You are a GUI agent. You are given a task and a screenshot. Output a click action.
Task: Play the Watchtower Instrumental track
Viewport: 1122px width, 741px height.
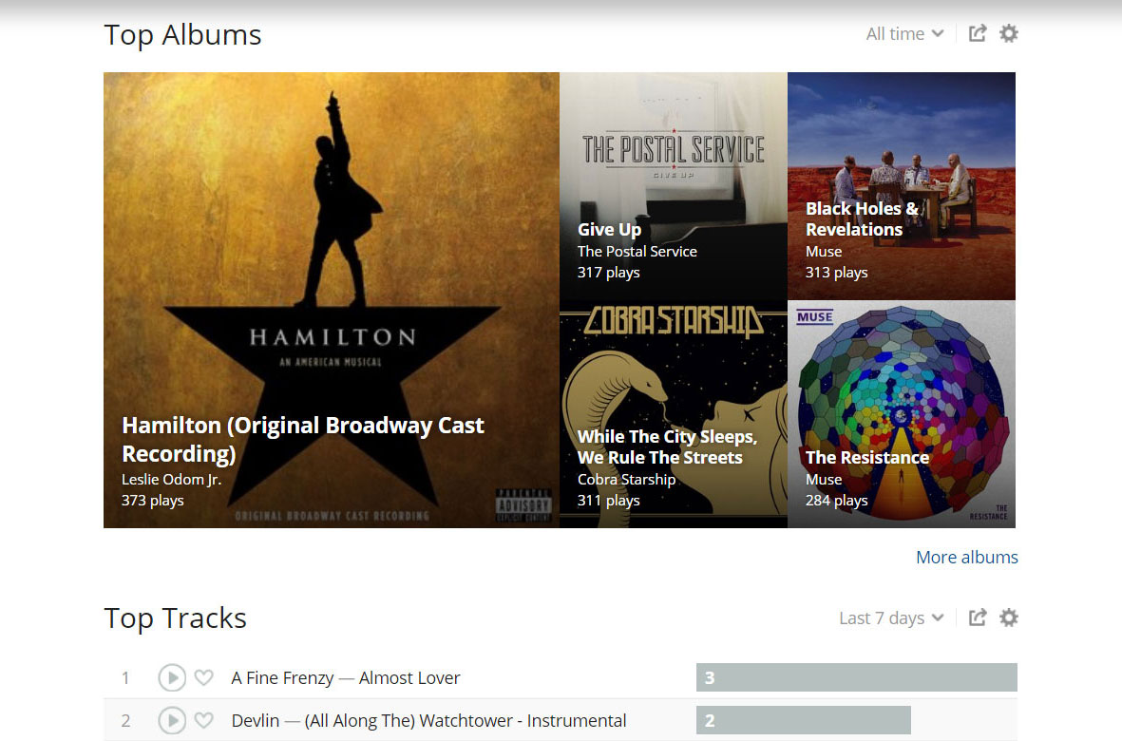[172, 721]
